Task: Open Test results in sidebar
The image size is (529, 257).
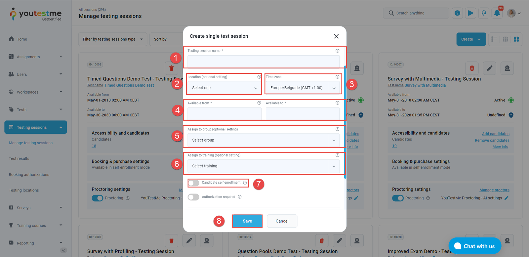Action: click(x=19, y=159)
